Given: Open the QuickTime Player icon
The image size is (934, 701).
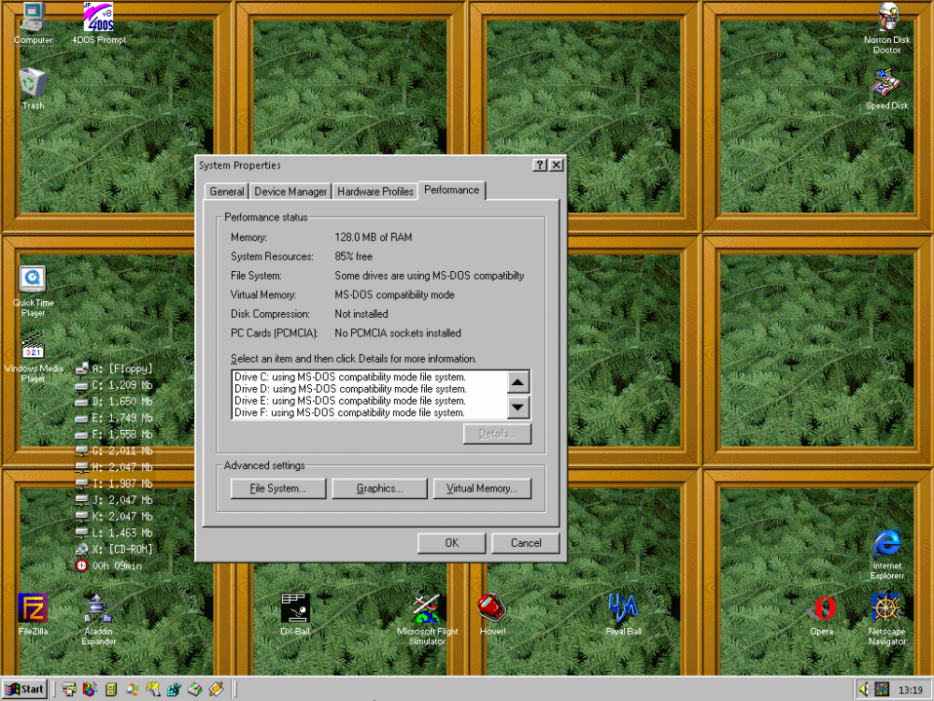Looking at the screenshot, I should coord(33,280).
